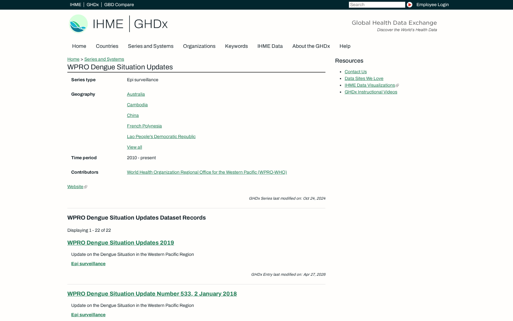
Task: Click the 'Resources' sidebar heading
Action: click(x=349, y=61)
